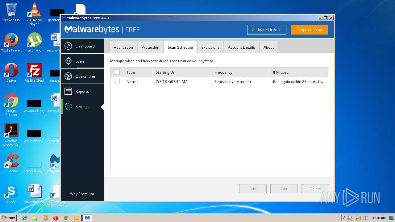The image size is (395, 222).
Task: Switch to the Application tab
Action: point(123,47)
